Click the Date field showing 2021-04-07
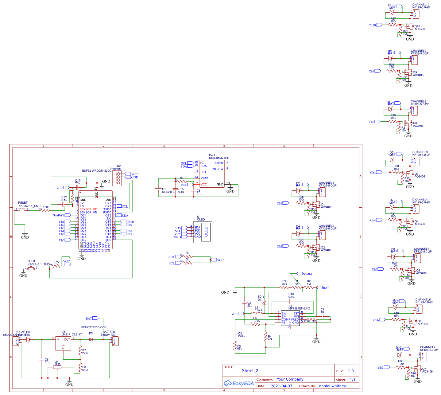 [x=281, y=386]
